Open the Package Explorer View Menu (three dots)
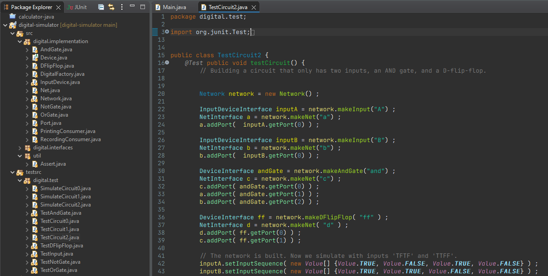This screenshot has height=276, width=548. tap(122, 7)
